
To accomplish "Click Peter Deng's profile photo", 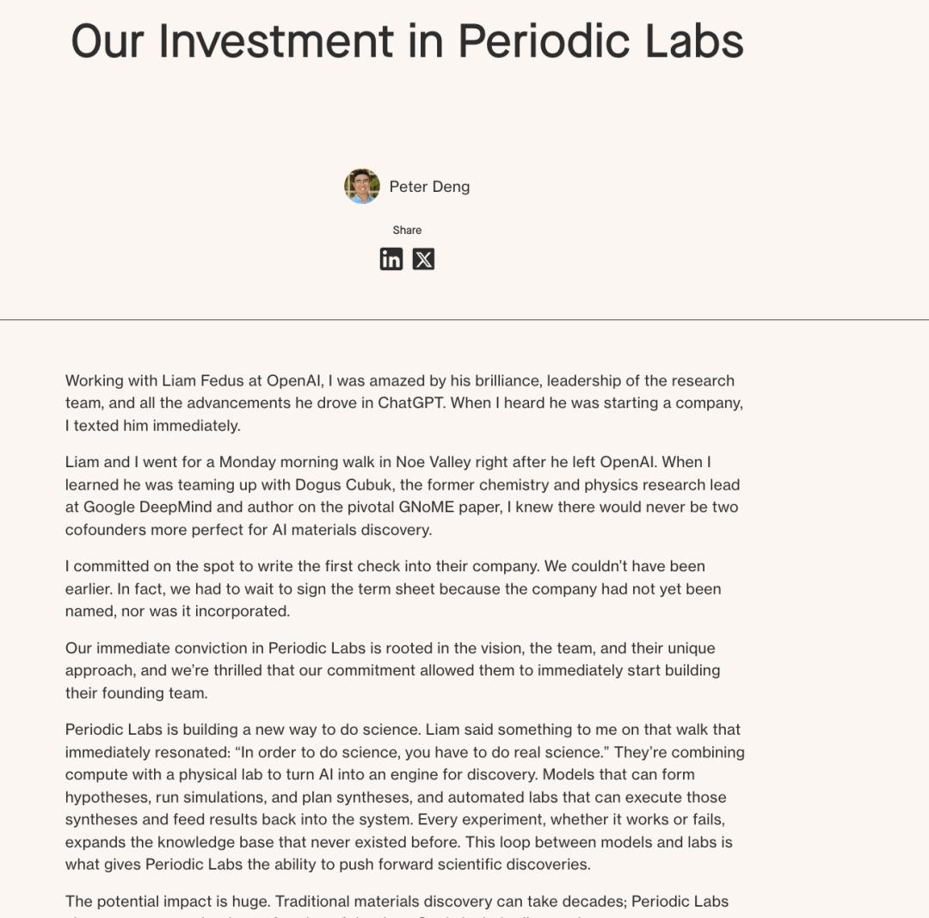I will tap(362, 186).
